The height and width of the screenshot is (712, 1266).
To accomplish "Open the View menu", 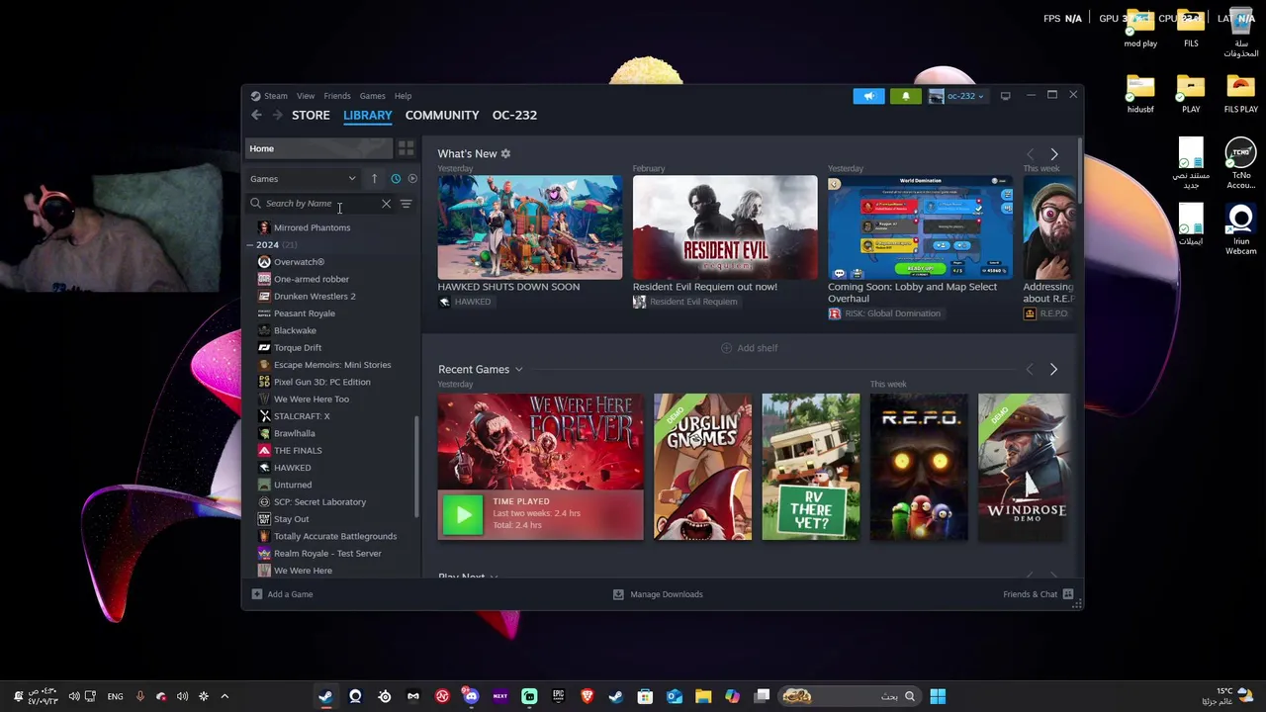I will coord(306,96).
